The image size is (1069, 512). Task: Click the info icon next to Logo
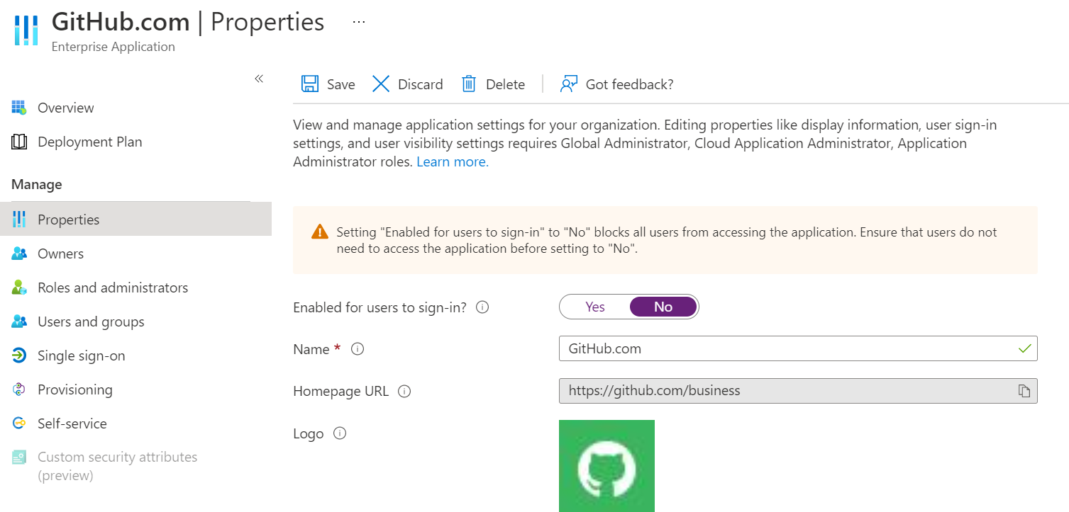coord(339,433)
